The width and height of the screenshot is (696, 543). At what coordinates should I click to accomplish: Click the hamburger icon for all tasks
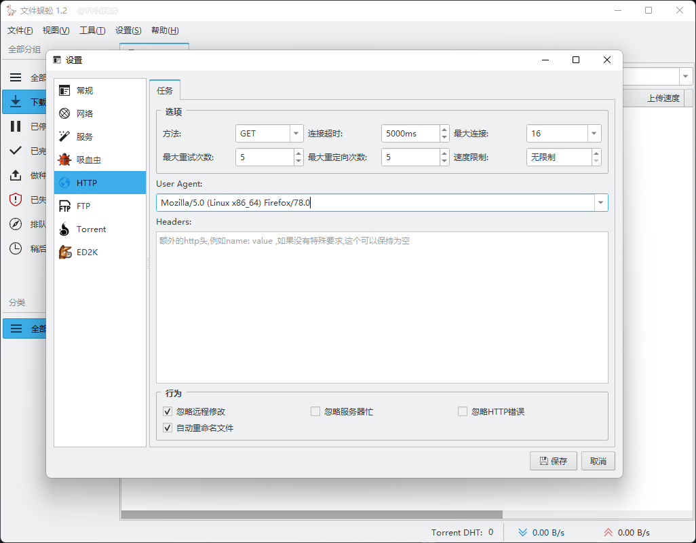16,77
